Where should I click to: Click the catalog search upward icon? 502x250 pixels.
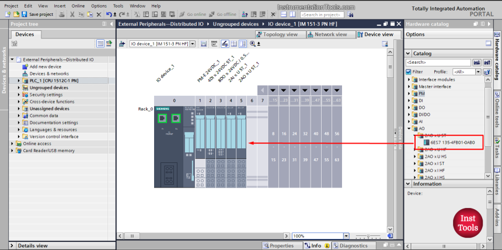(x=487, y=62)
